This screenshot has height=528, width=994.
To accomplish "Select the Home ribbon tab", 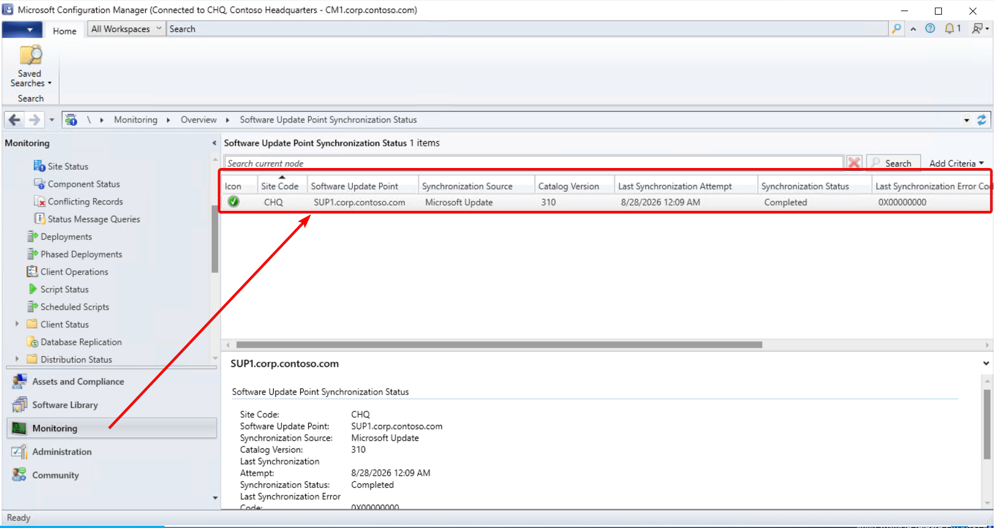I will [x=64, y=31].
